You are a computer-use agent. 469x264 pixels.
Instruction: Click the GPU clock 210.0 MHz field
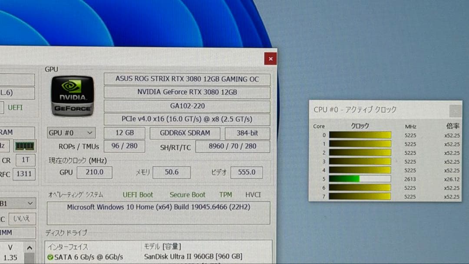(x=94, y=172)
